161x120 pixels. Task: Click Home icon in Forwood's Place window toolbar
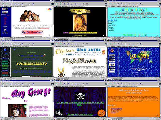pos(15,44)
